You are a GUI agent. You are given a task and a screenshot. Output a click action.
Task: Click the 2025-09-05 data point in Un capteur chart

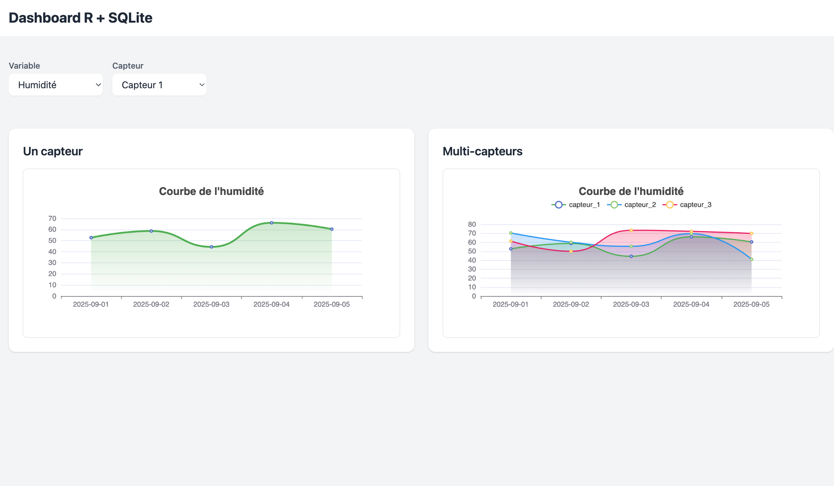click(x=332, y=229)
